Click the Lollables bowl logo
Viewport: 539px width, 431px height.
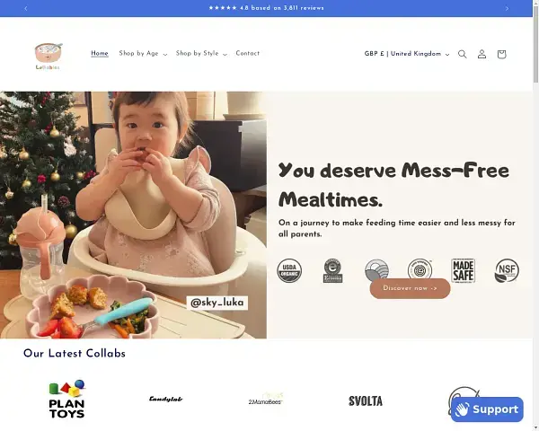click(49, 56)
